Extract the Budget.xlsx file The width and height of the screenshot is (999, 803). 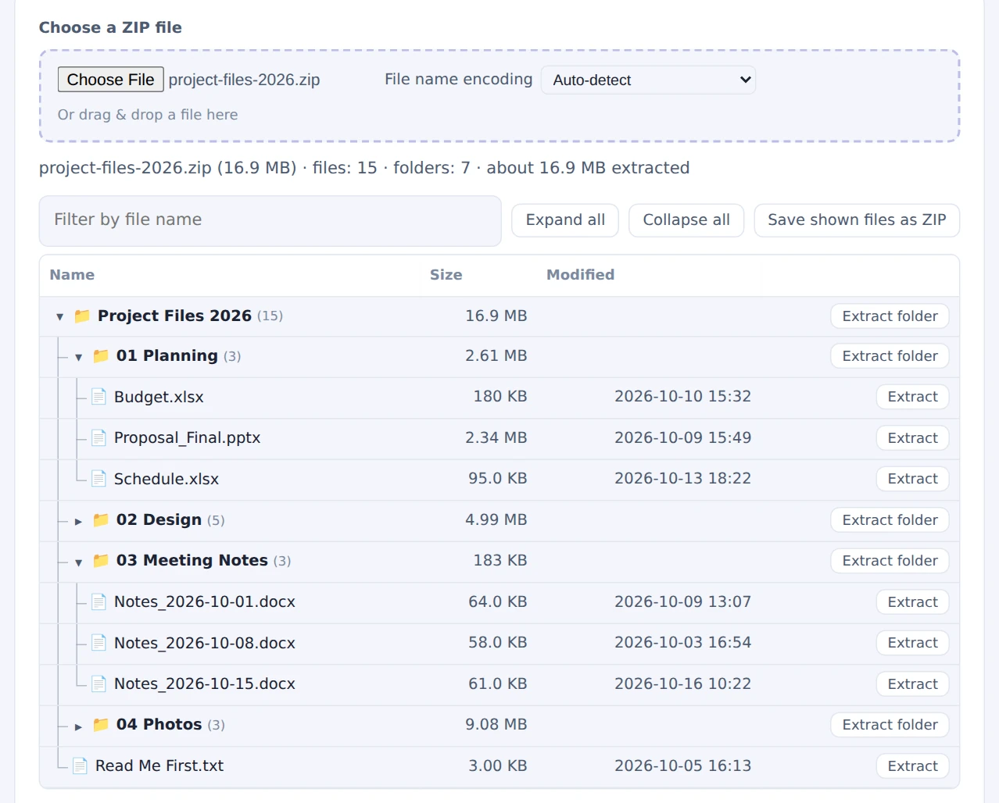[x=912, y=397]
